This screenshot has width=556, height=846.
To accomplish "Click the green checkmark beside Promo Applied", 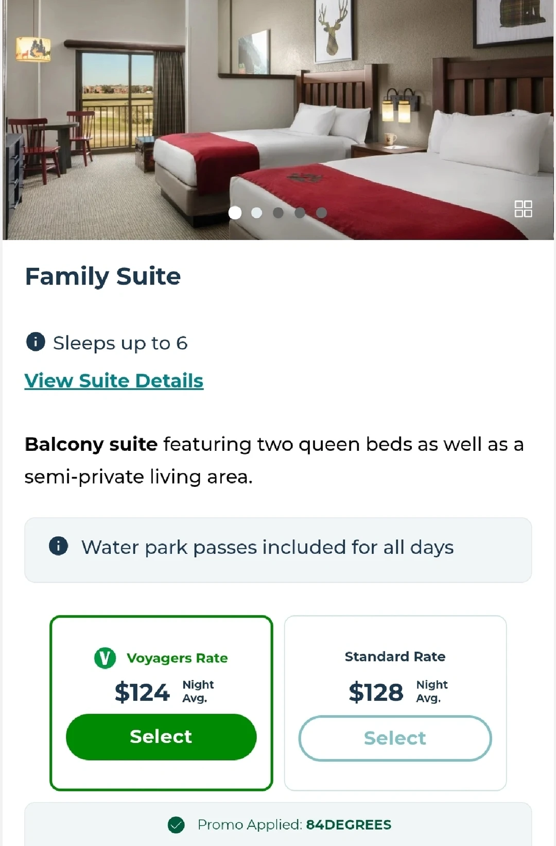I will click(x=176, y=825).
